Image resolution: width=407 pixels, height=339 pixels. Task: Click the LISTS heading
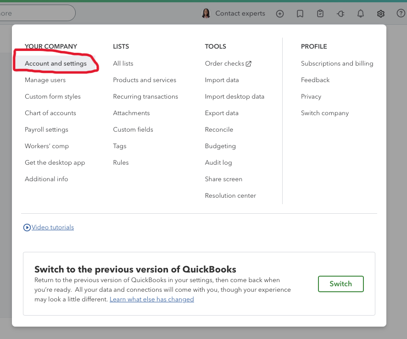(121, 46)
